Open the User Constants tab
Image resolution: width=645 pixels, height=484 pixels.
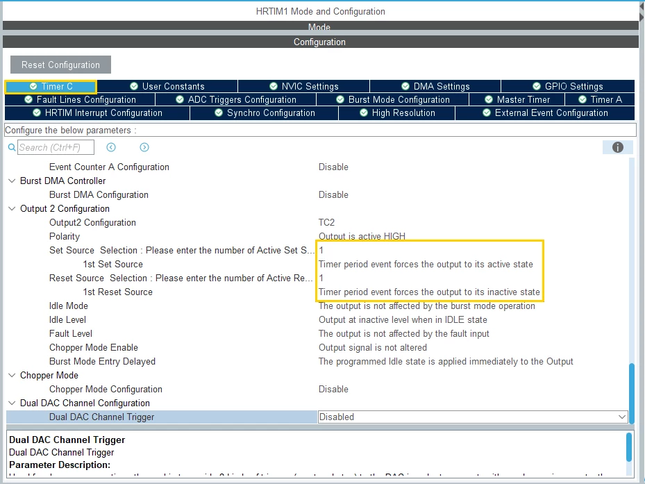coord(167,86)
